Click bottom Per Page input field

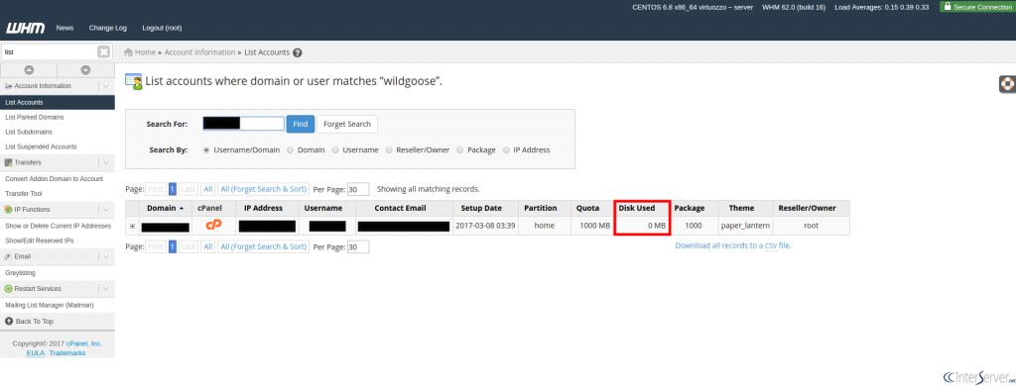click(358, 247)
